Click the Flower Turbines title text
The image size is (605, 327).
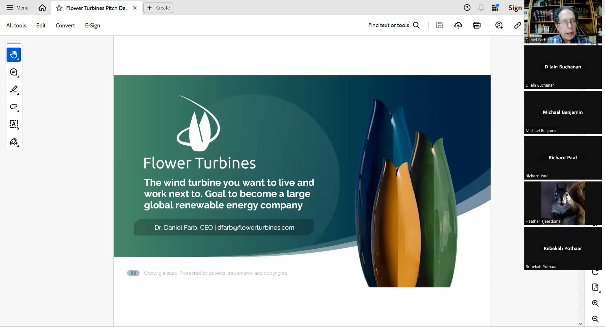pos(200,163)
